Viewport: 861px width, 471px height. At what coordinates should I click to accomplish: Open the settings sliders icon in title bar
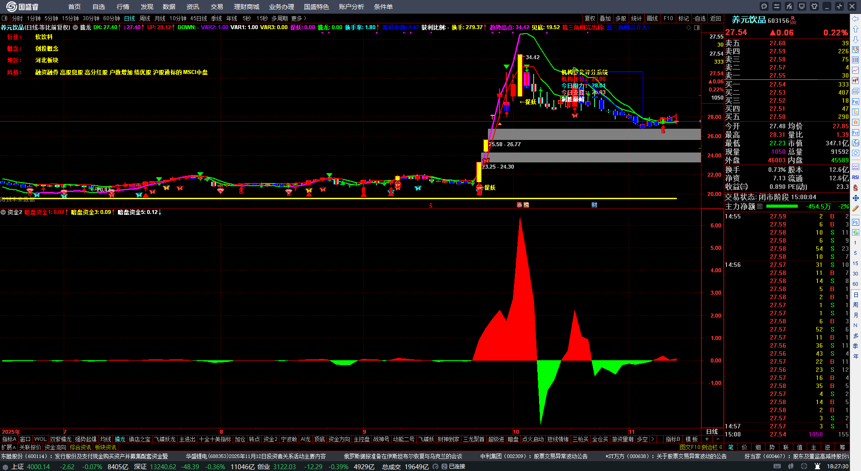click(777, 6)
